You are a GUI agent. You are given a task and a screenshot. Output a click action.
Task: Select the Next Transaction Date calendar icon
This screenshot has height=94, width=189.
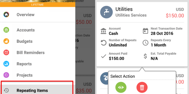[x=145, y=31]
